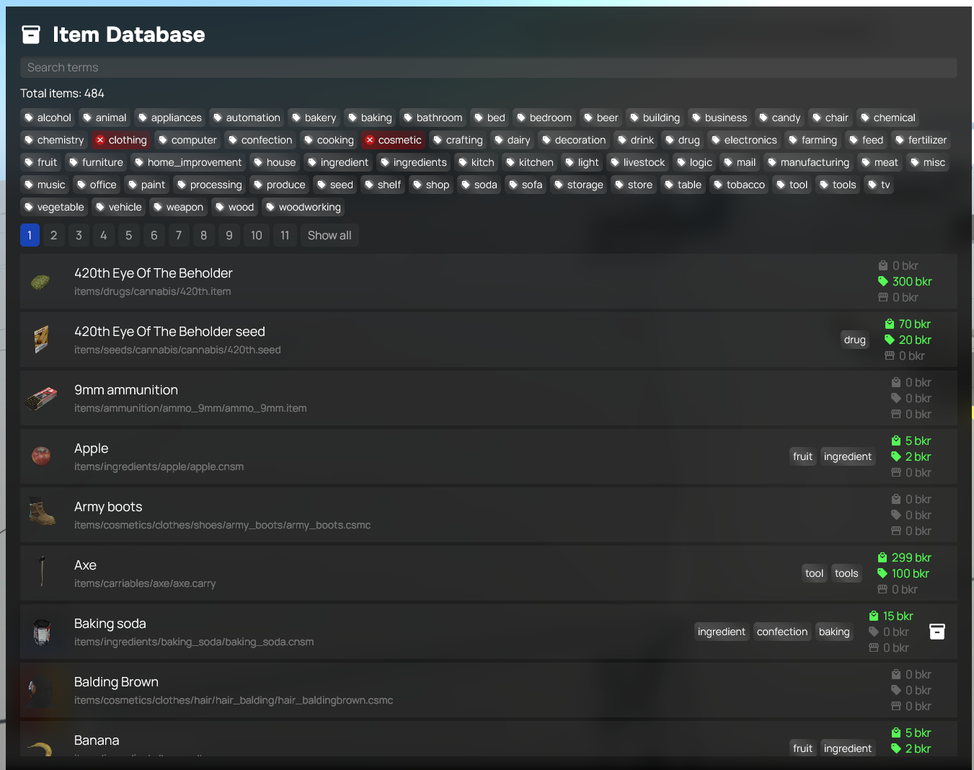Click the 420th Eye Of The Beholder item thumbnail
Image resolution: width=974 pixels, height=770 pixels.
(x=41, y=281)
